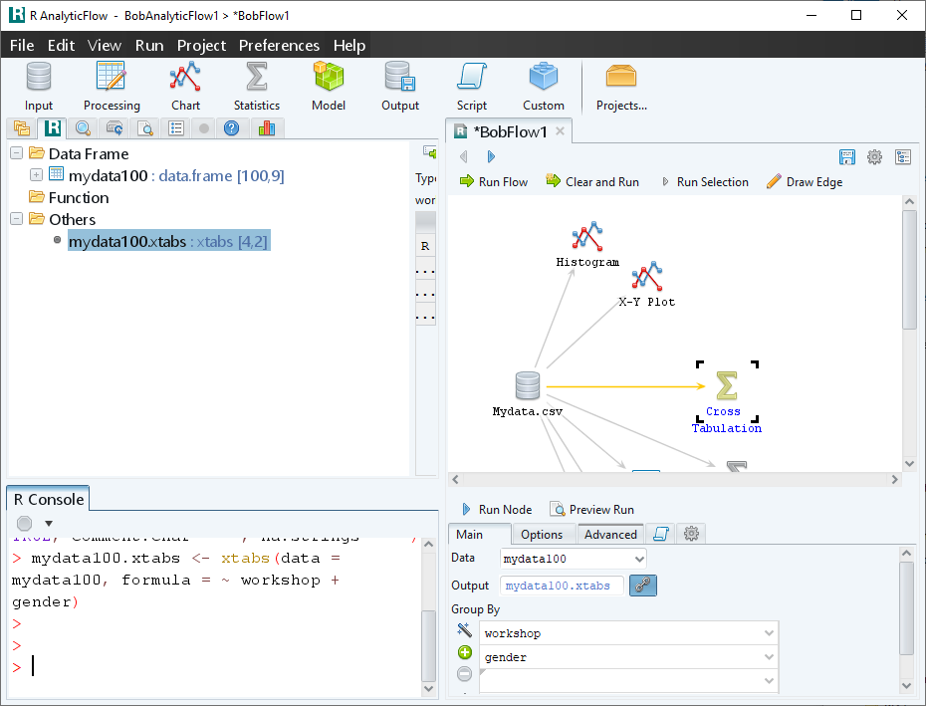Toggle the output name link button
926x706 pixels.
(x=643, y=586)
